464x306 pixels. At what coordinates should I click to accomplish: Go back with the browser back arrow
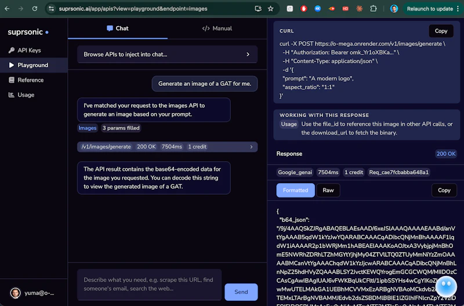click(x=7, y=9)
